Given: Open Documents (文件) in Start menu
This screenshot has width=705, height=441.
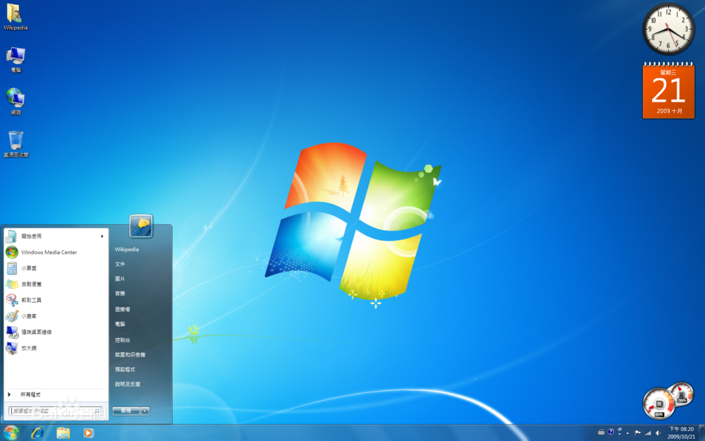Looking at the screenshot, I should coord(120,264).
